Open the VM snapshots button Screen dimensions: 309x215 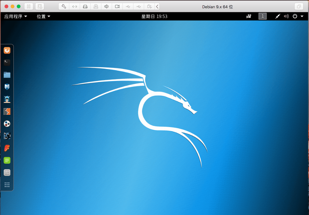coord(40,6)
